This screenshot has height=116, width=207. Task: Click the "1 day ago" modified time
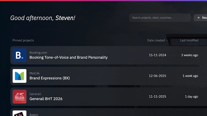tap(191, 96)
